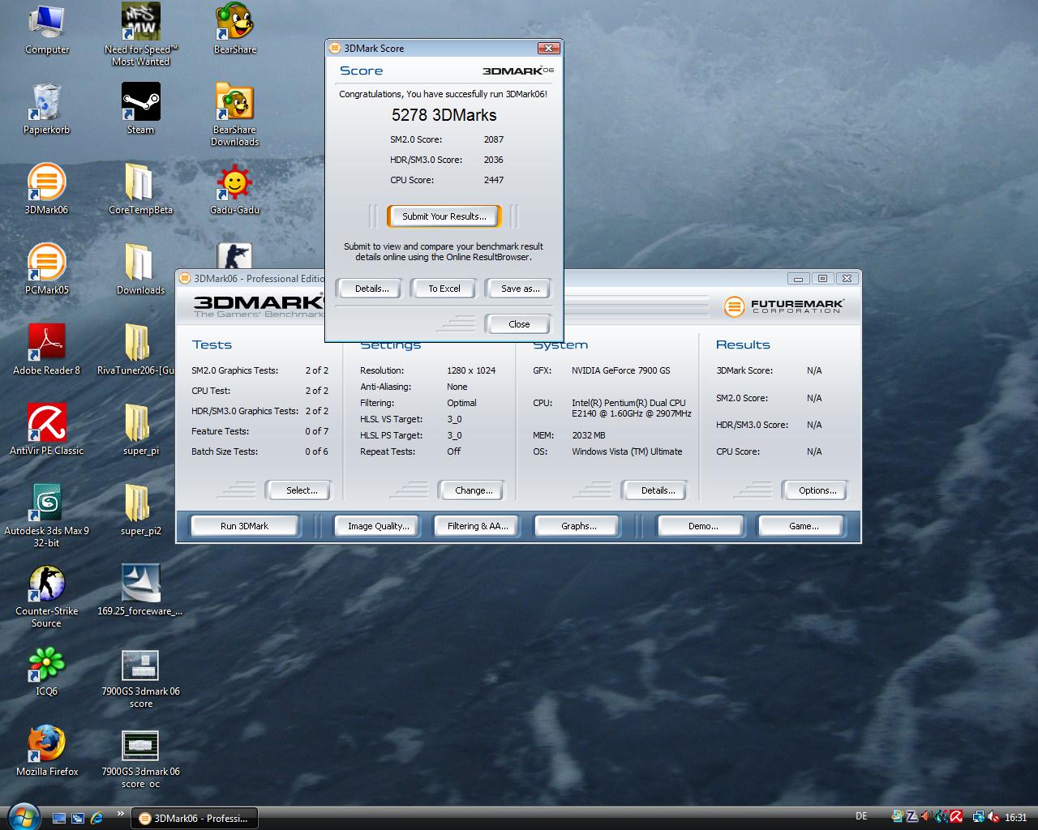Click Submit Your Results button
Screen dimensions: 1038x830
click(x=444, y=216)
